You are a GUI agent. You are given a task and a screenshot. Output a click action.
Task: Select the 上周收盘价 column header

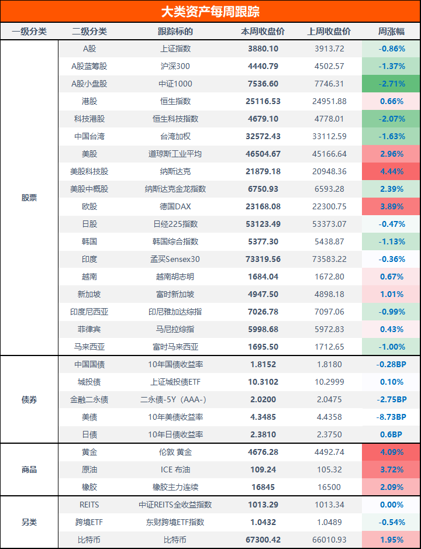coord(330,32)
